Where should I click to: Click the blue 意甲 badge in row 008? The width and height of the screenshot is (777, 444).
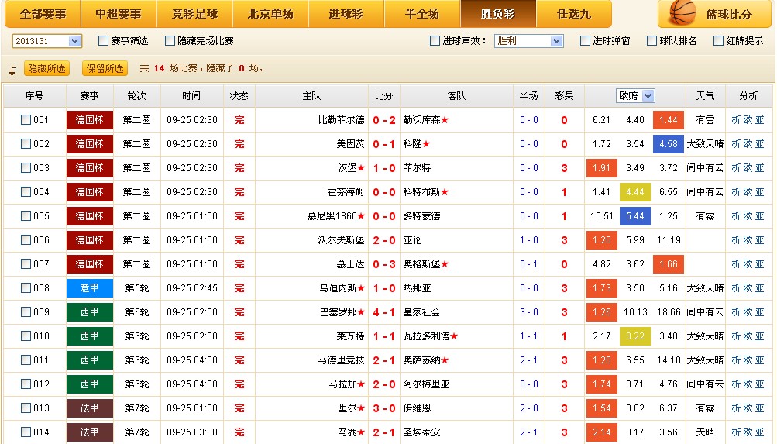tap(90, 288)
